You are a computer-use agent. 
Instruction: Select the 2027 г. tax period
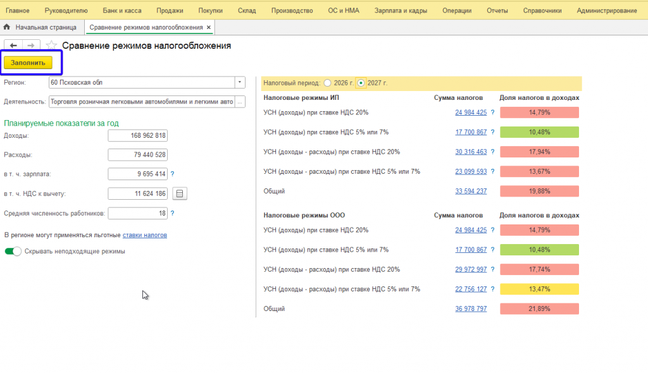(x=361, y=83)
